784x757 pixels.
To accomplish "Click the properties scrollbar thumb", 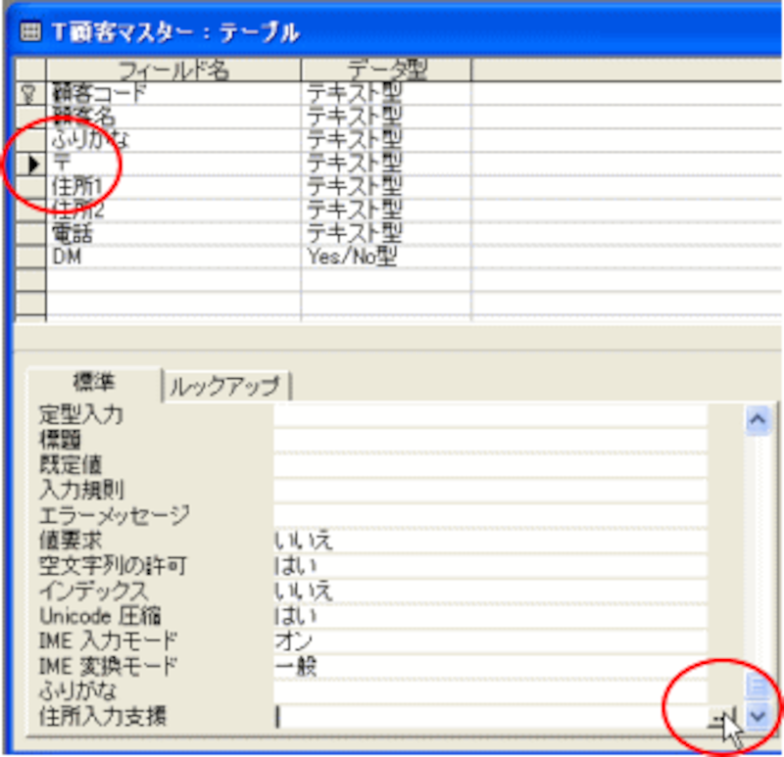I will click(758, 686).
